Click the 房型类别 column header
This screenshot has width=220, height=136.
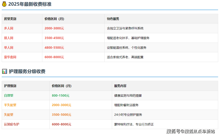pyautogui.click(x=10, y=19)
